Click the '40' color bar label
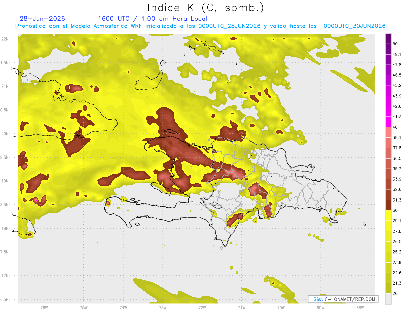 pos(395,127)
